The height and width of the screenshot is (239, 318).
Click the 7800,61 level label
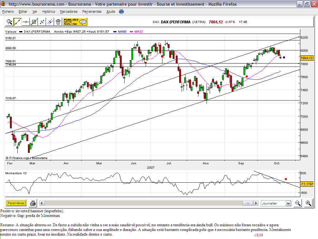click(x=11, y=61)
